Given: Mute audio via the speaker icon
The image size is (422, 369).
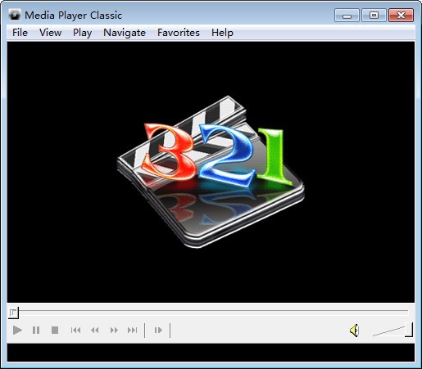Looking at the screenshot, I should click(x=354, y=331).
